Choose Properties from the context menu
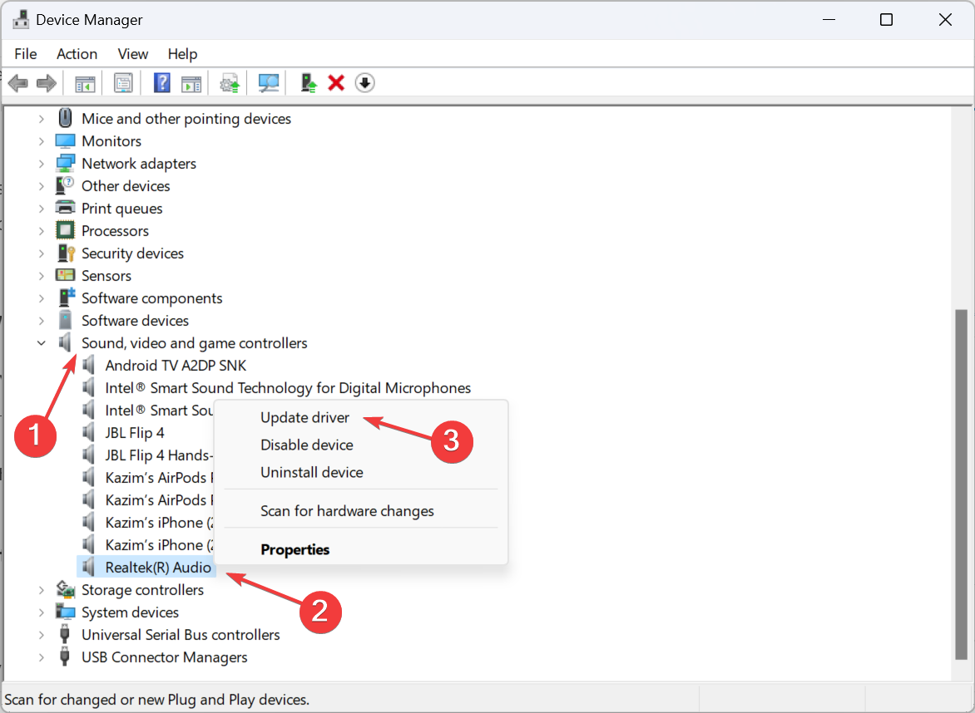The height and width of the screenshot is (713, 975). 294,549
